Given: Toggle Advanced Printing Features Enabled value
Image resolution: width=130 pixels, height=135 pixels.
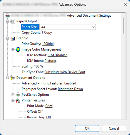Looking at the screenshot, I should pyautogui.click(x=70, y=83).
